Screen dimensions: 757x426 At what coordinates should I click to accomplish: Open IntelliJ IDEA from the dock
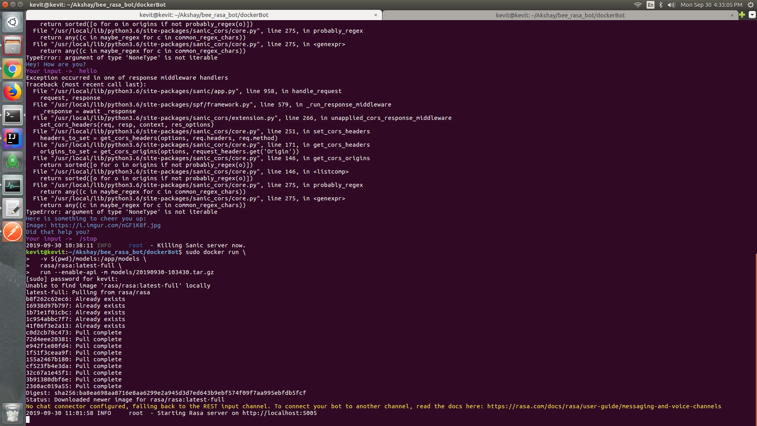(x=13, y=139)
